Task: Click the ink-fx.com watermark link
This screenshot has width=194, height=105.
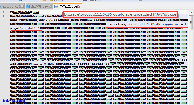Action: (14, 100)
